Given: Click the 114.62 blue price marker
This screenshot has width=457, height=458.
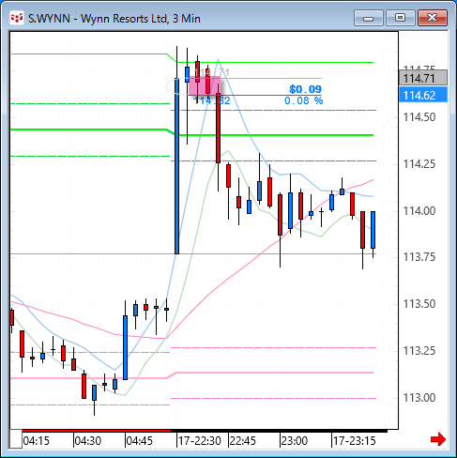Looking at the screenshot, I should [x=423, y=95].
